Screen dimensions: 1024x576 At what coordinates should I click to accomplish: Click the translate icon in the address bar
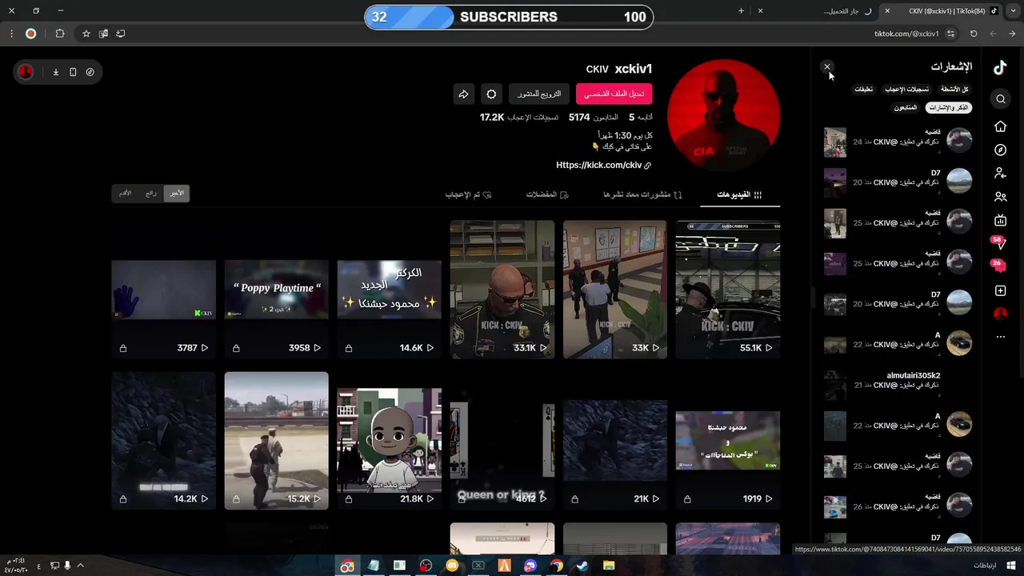click(x=103, y=34)
